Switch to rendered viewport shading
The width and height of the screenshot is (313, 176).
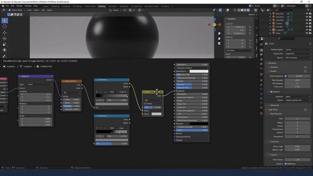tap(248, 10)
